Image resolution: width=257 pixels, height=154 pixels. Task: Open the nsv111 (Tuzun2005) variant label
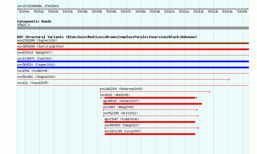point(33,83)
